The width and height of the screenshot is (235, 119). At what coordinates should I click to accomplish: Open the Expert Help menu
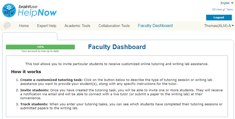coord(46,26)
